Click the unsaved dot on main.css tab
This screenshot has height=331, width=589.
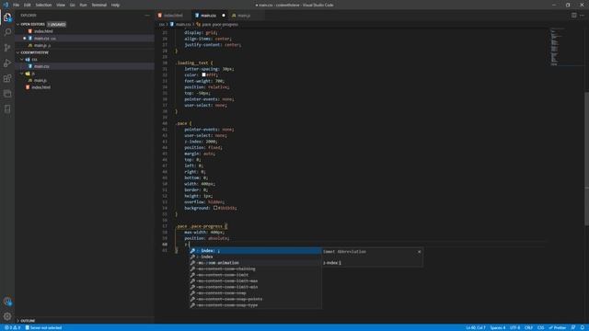(224, 16)
